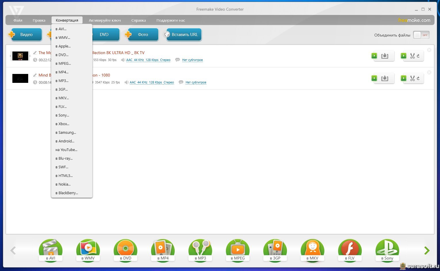Remove the 8K ULTRA HD video from list
This screenshot has width=440, height=271.
pyautogui.click(x=429, y=50)
